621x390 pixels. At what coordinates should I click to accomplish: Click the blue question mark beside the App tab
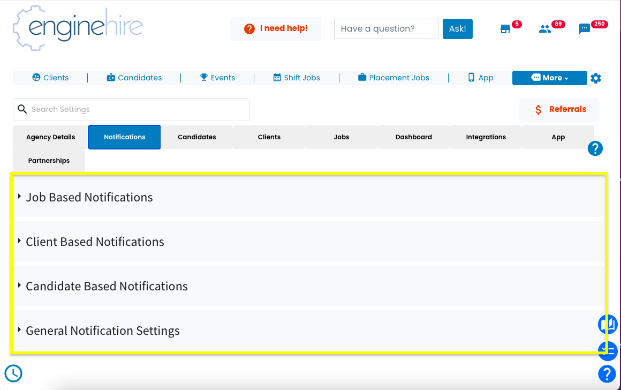[x=595, y=148]
